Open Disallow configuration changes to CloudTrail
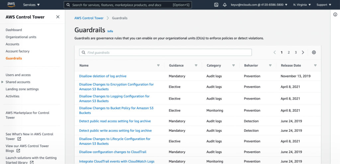The height and width of the screenshot is (164, 340). click(113, 152)
